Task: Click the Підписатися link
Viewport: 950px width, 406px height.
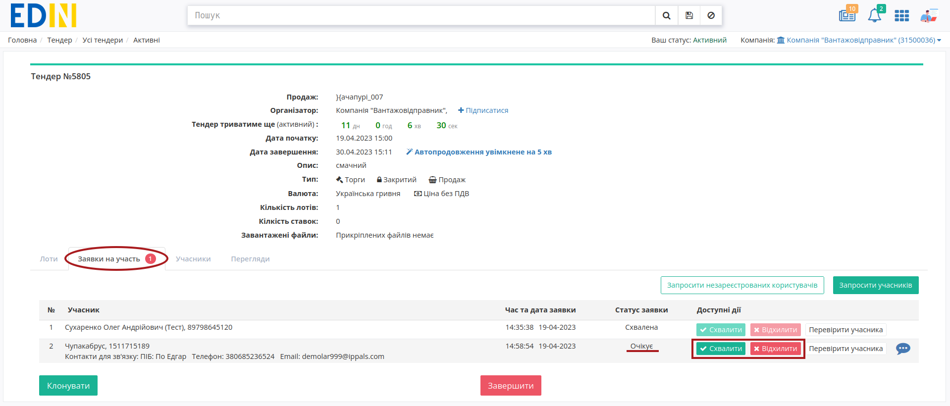Action: pos(487,110)
